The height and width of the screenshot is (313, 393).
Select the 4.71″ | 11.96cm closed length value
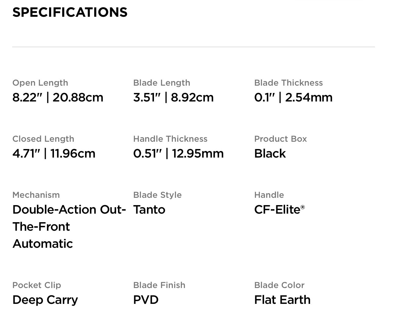[54, 154]
